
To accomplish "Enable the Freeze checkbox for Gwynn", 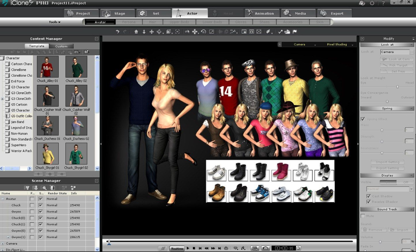I will 32,212.
